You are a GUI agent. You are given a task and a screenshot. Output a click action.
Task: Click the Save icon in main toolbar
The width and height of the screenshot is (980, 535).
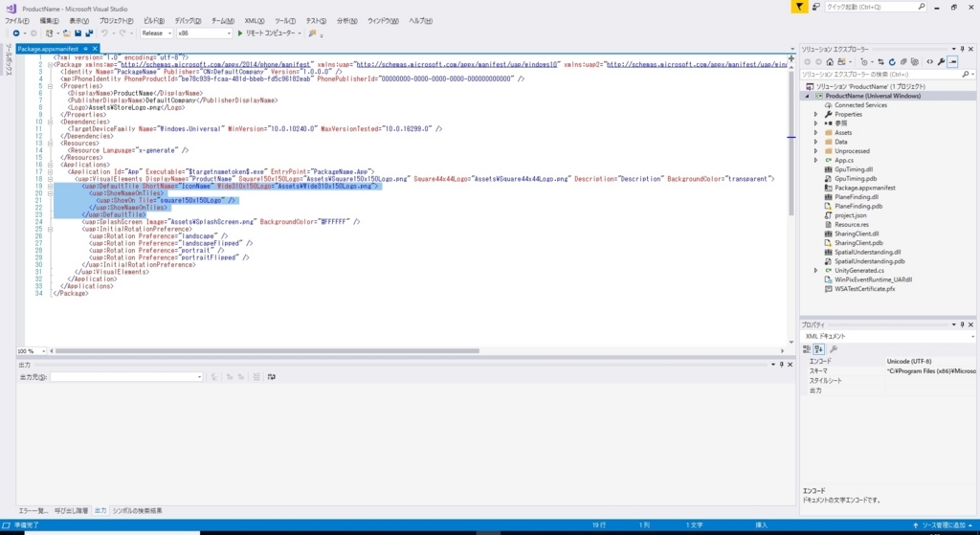pyautogui.click(x=78, y=33)
